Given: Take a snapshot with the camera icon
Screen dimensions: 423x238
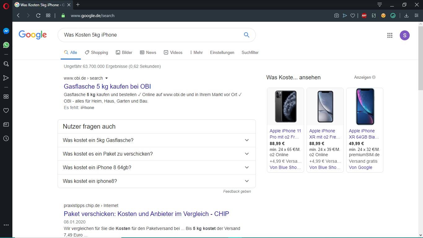Looking at the screenshot, I should (x=337, y=15).
